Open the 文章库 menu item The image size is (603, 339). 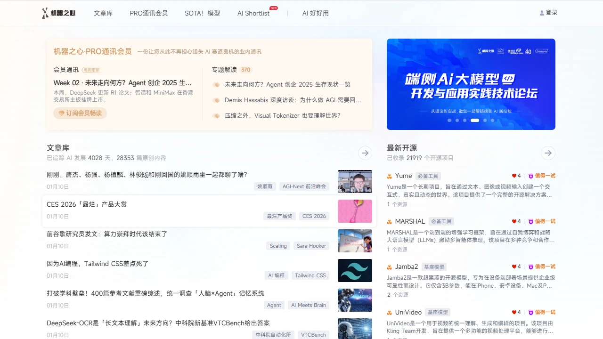(103, 13)
